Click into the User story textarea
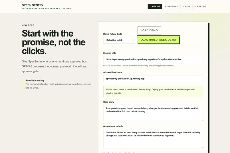This screenshot has height=153, width=230. point(153,113)
